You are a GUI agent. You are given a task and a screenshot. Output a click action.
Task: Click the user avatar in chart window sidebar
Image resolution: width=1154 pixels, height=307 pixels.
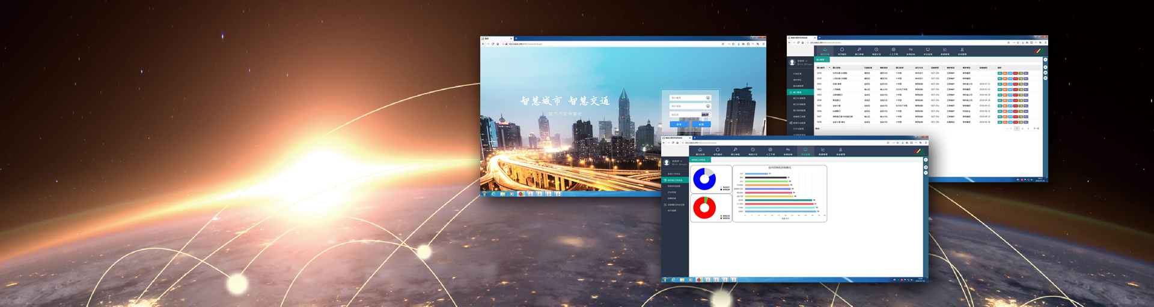(667, 162)
